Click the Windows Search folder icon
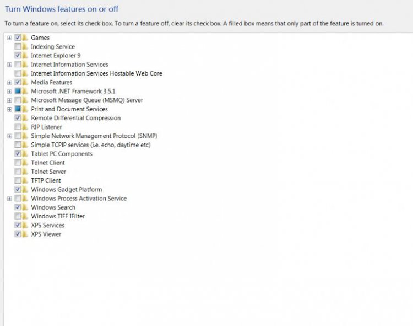413x326 pixels. [x=25, y=207]
